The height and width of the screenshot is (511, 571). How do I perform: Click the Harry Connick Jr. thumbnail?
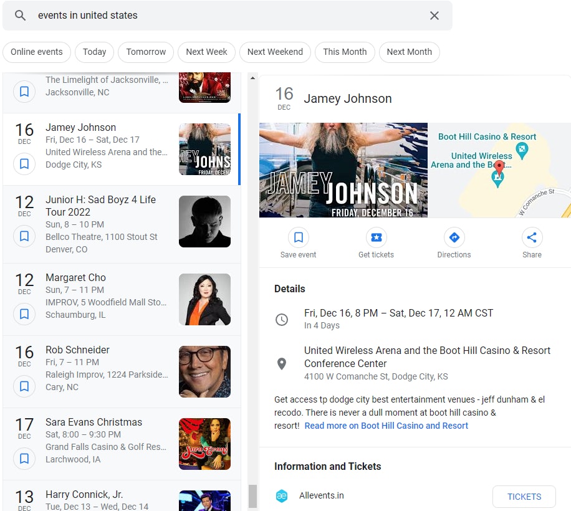pyautogui.click(x=204, y=500)
